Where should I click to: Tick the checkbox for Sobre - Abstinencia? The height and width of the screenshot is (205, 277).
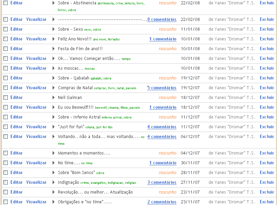point(6,3)
